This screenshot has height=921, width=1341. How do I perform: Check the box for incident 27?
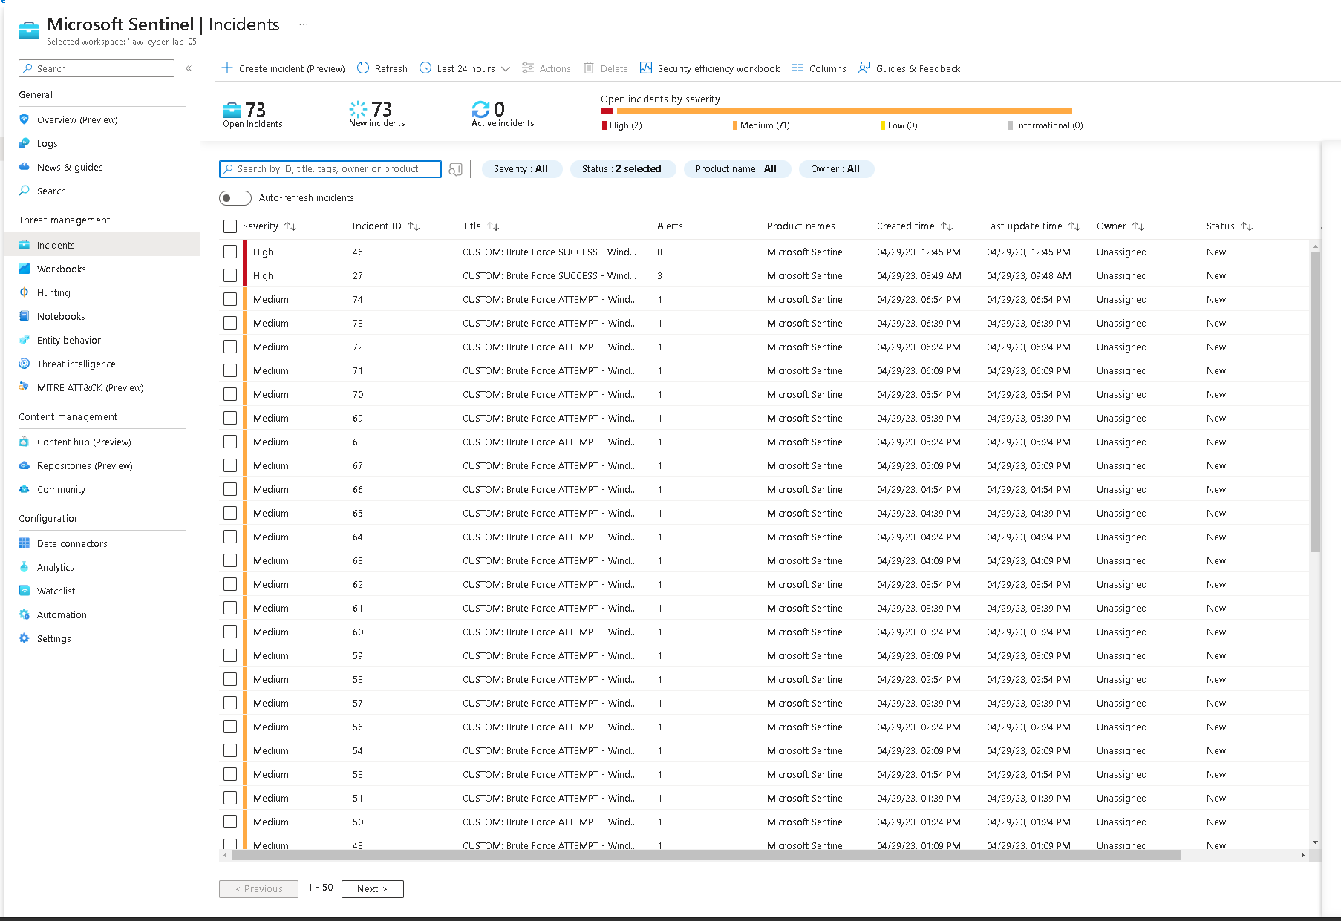(230, 275)
